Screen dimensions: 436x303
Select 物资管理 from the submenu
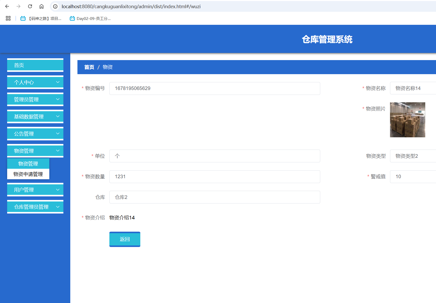pyautogui.click(x=28, y=163)
